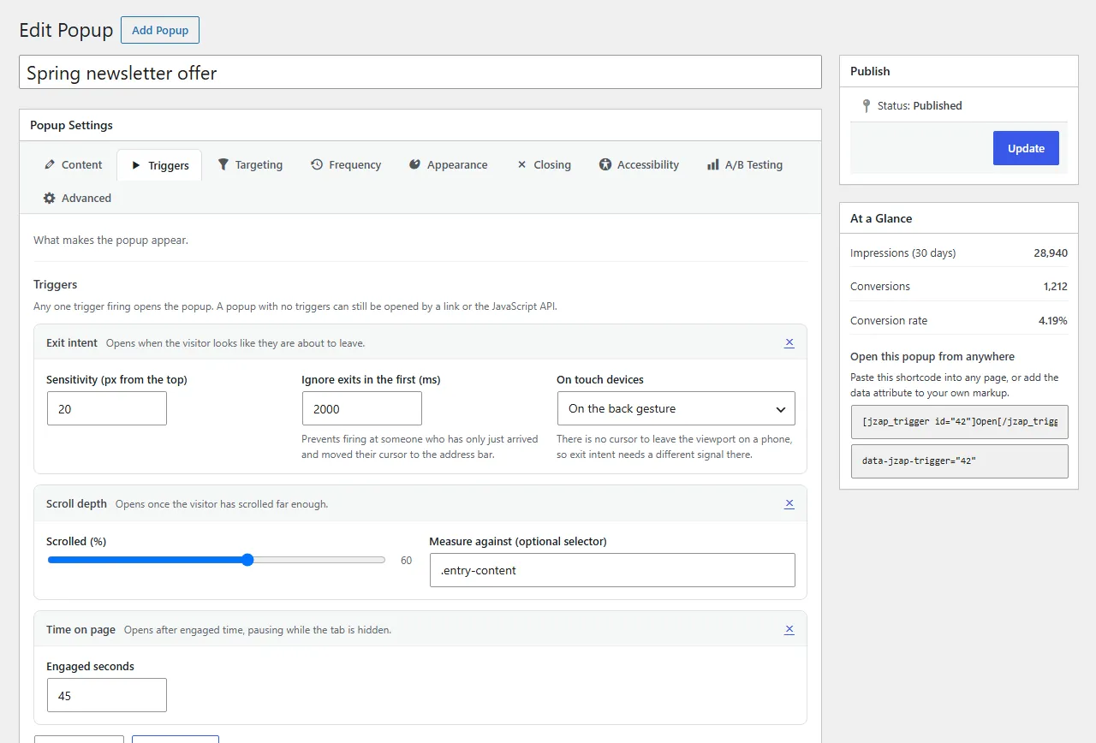Viewport: 1096px width, 743px height.
Task: Remove the Exit intent trigger
Action: tap(789, 342)
